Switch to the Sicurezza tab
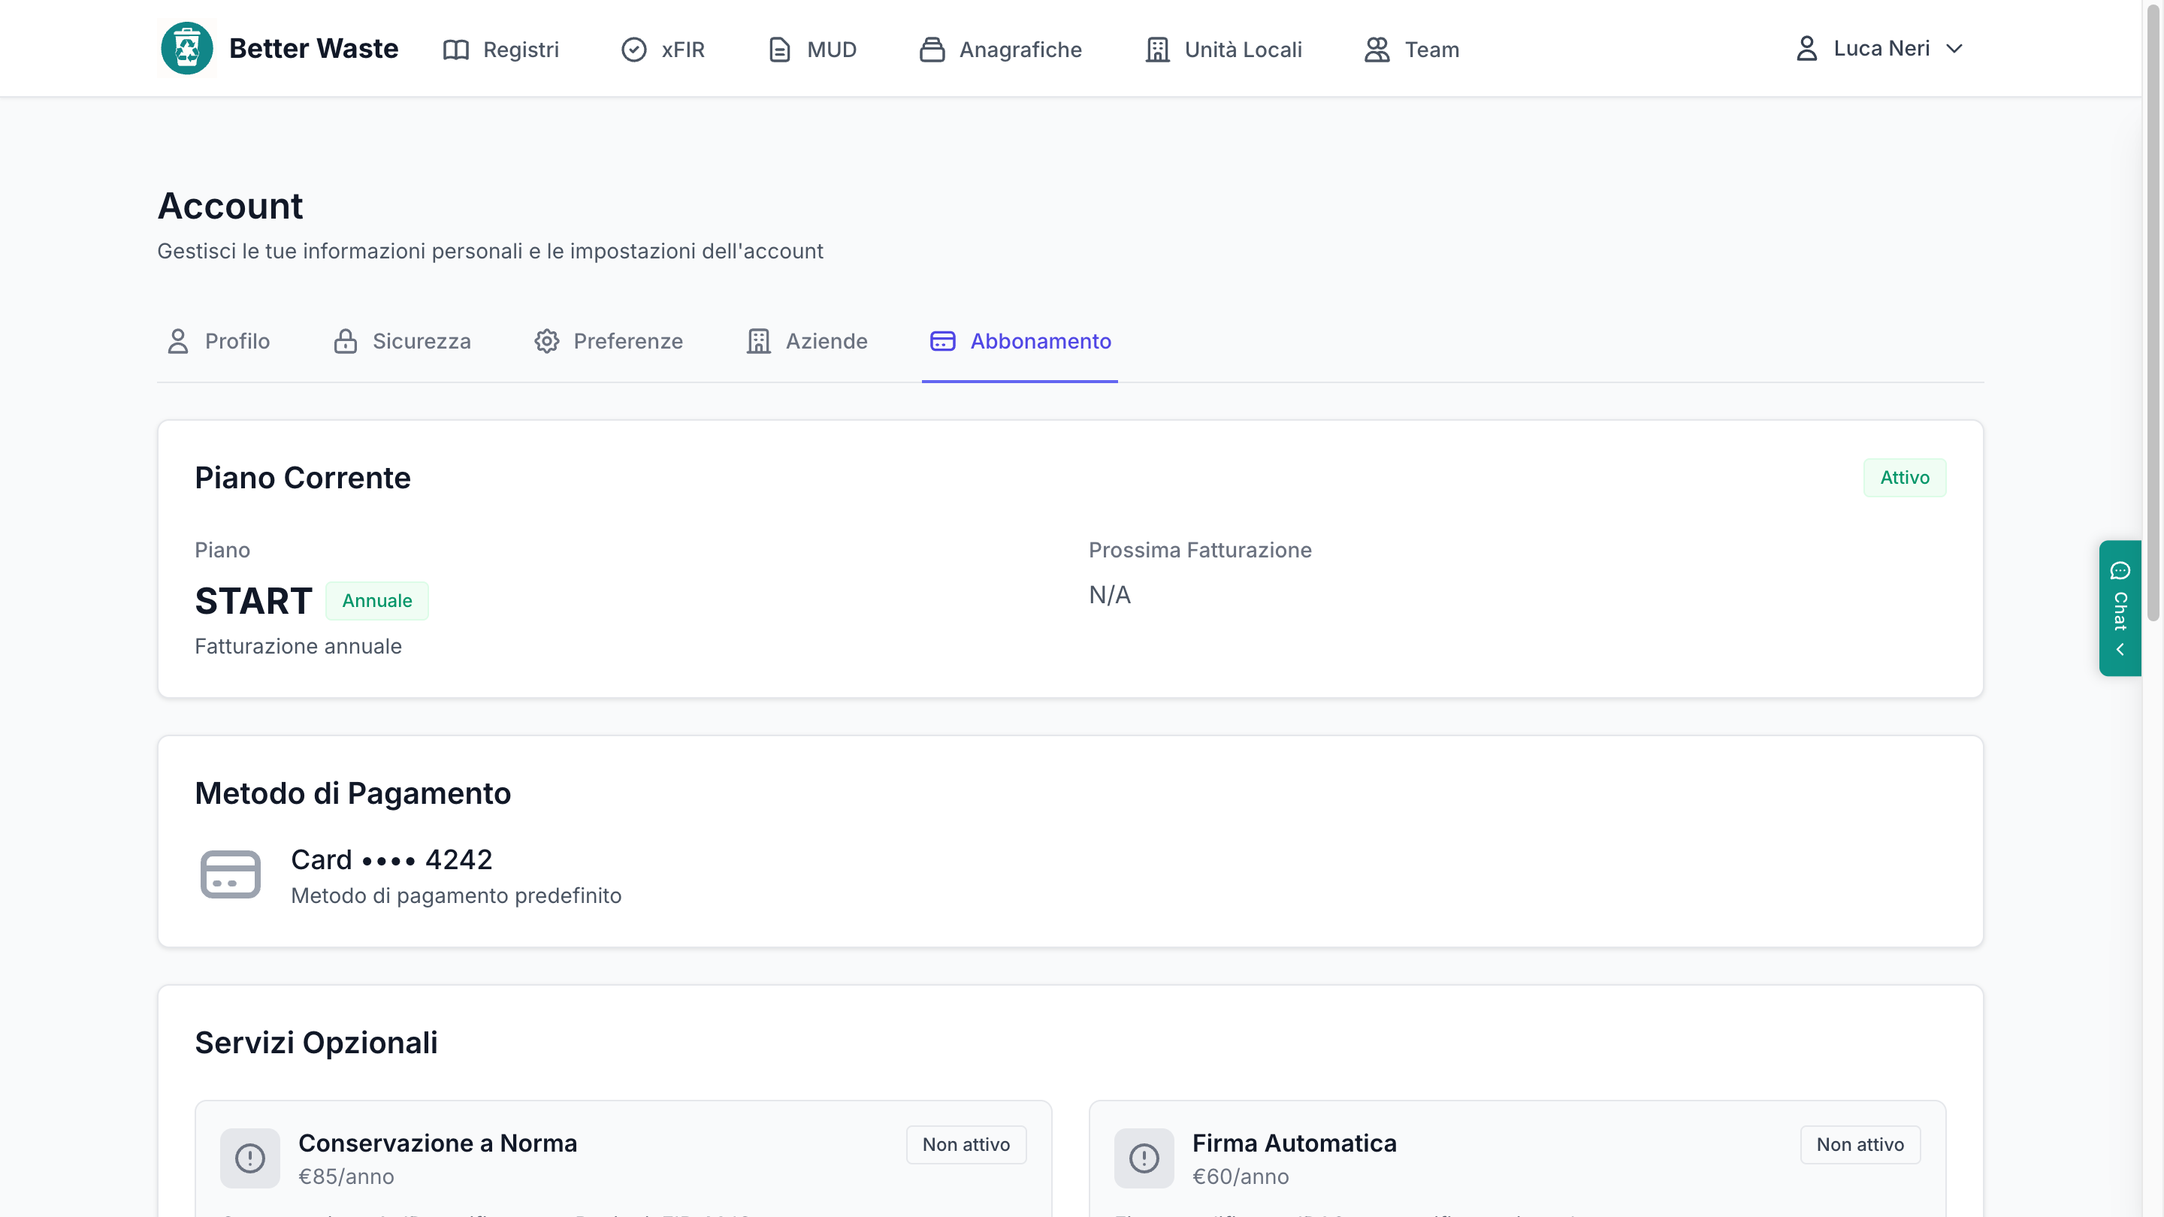 (x=403, y=341)
